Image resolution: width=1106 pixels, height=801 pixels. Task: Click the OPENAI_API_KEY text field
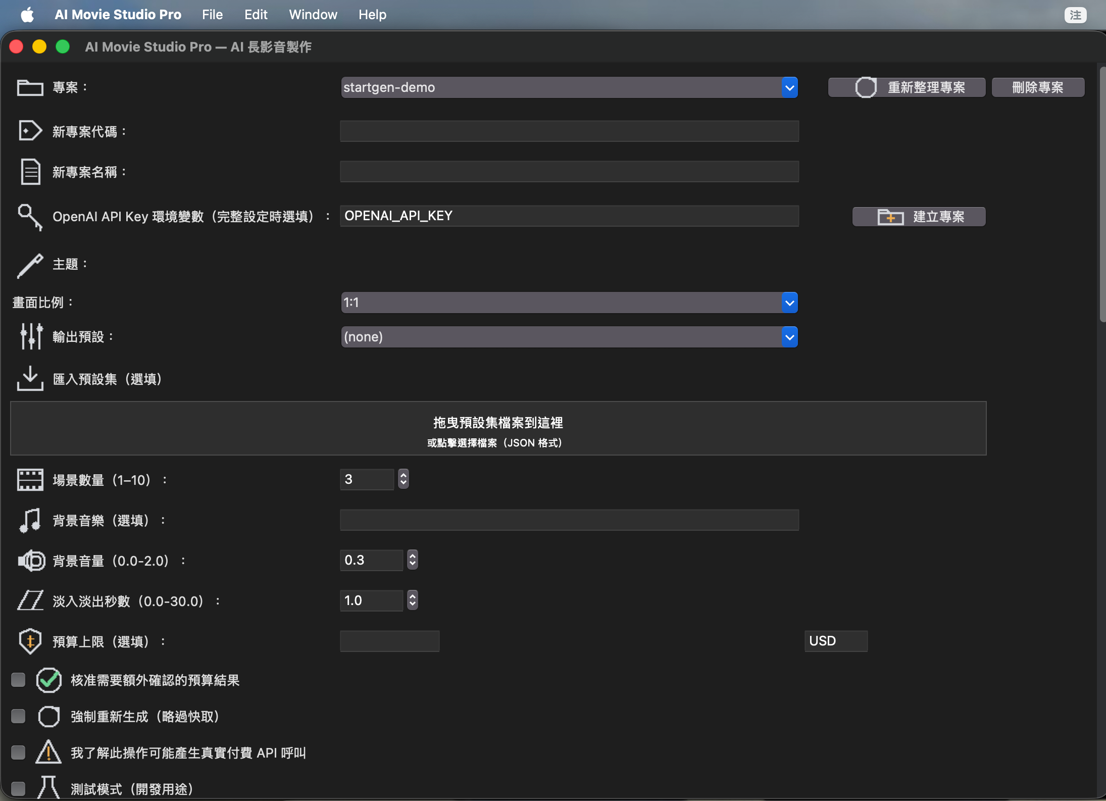(x=569, y=216)
